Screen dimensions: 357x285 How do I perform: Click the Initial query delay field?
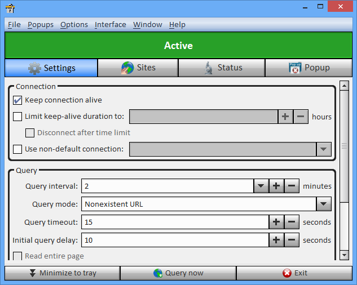[x=175, y=240]
